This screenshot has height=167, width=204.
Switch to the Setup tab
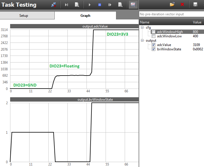click(24, 16)
